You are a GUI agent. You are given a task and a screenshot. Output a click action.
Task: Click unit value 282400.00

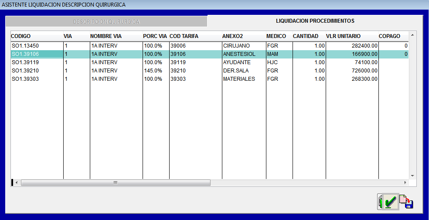(352, 46)
